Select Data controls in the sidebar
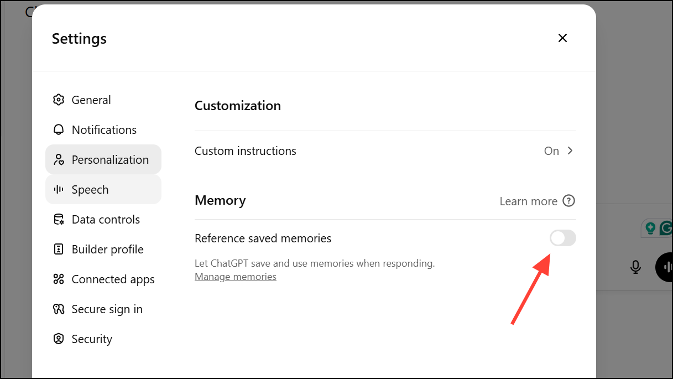The image size is (673, 379). tap(106, 220)
